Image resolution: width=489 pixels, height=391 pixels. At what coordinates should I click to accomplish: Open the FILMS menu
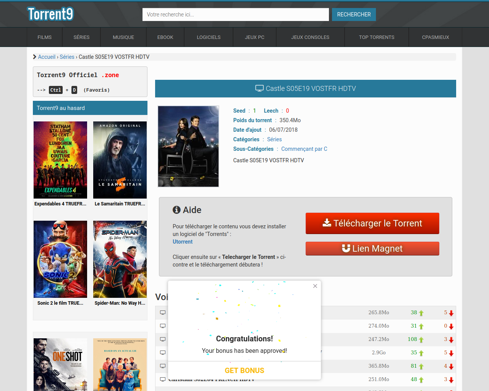[45, 37]
